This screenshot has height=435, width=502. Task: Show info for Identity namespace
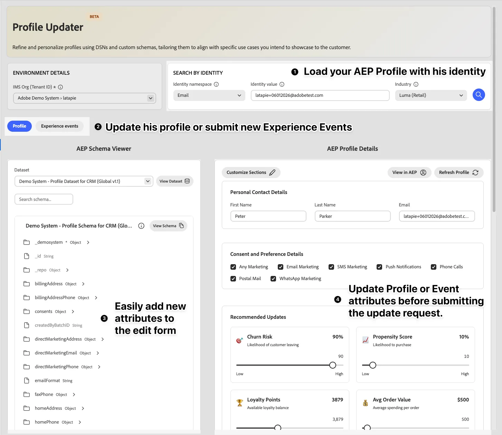pyautogui.click(x=216, y=84)
